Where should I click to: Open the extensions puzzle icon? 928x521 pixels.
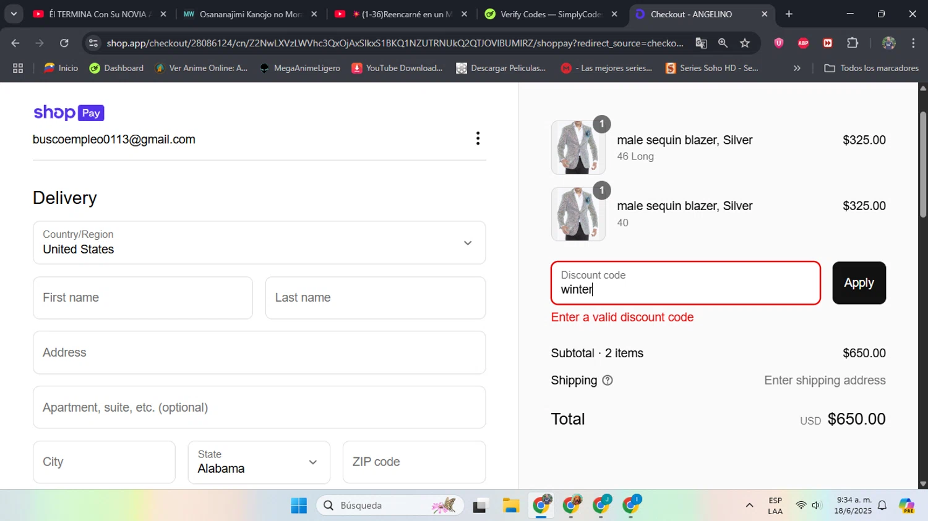tap(853, 43)
